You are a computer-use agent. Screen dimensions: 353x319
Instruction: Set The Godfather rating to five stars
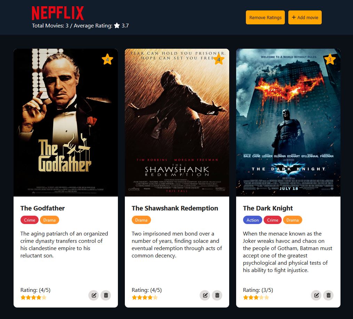44,297
